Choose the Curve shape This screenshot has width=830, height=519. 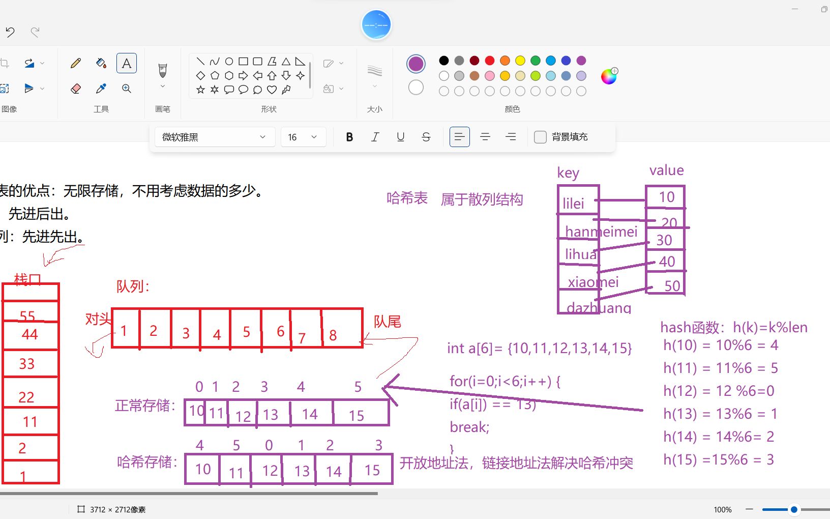pos(215,62)
